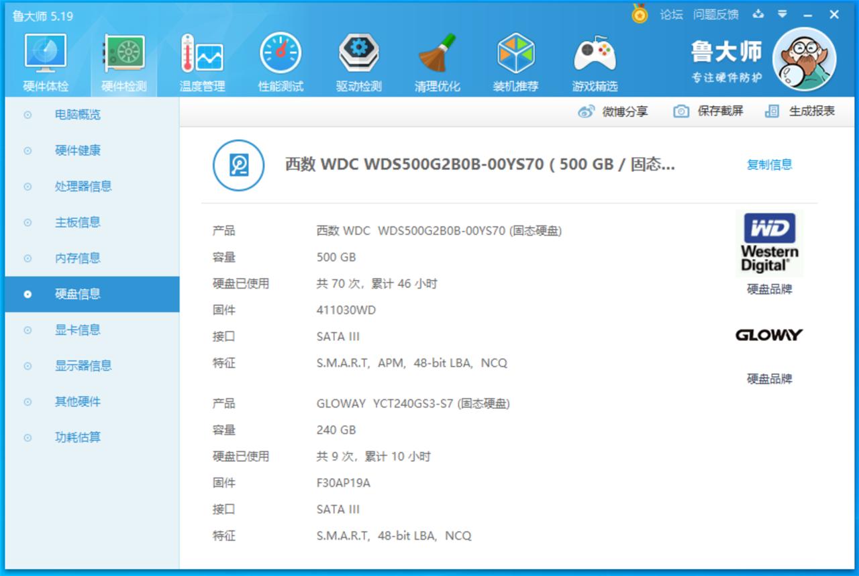Open 装机推荐 build recommendations
This screenshot has height=576, width=859.
click(515, 60)
